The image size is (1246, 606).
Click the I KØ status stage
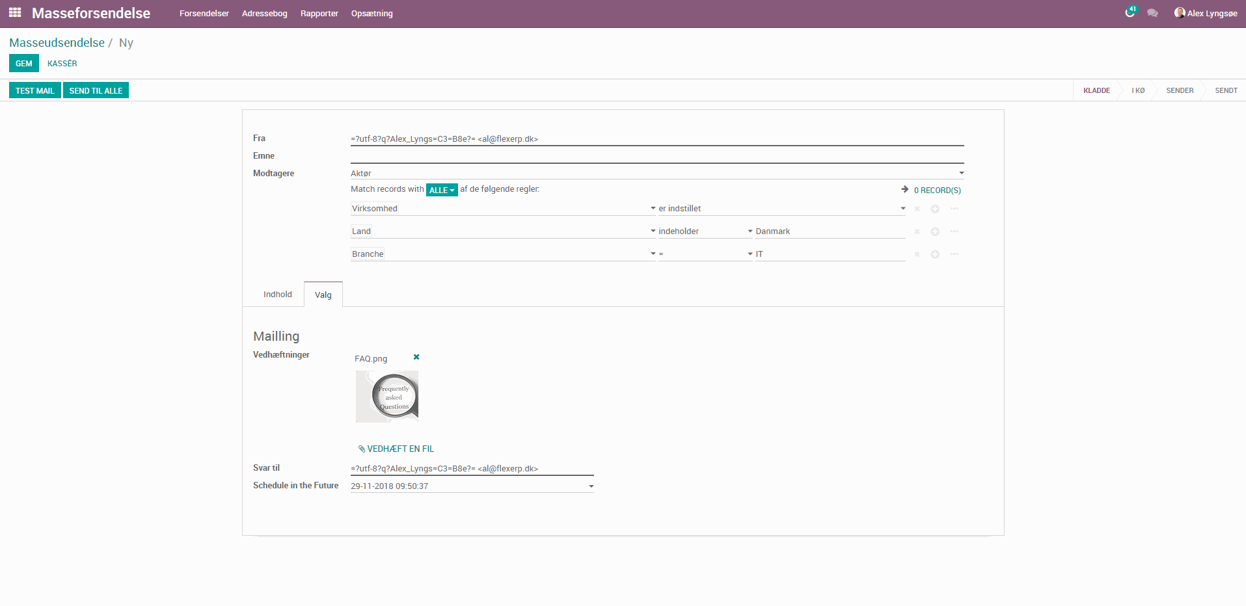(x=1138, y=90)
